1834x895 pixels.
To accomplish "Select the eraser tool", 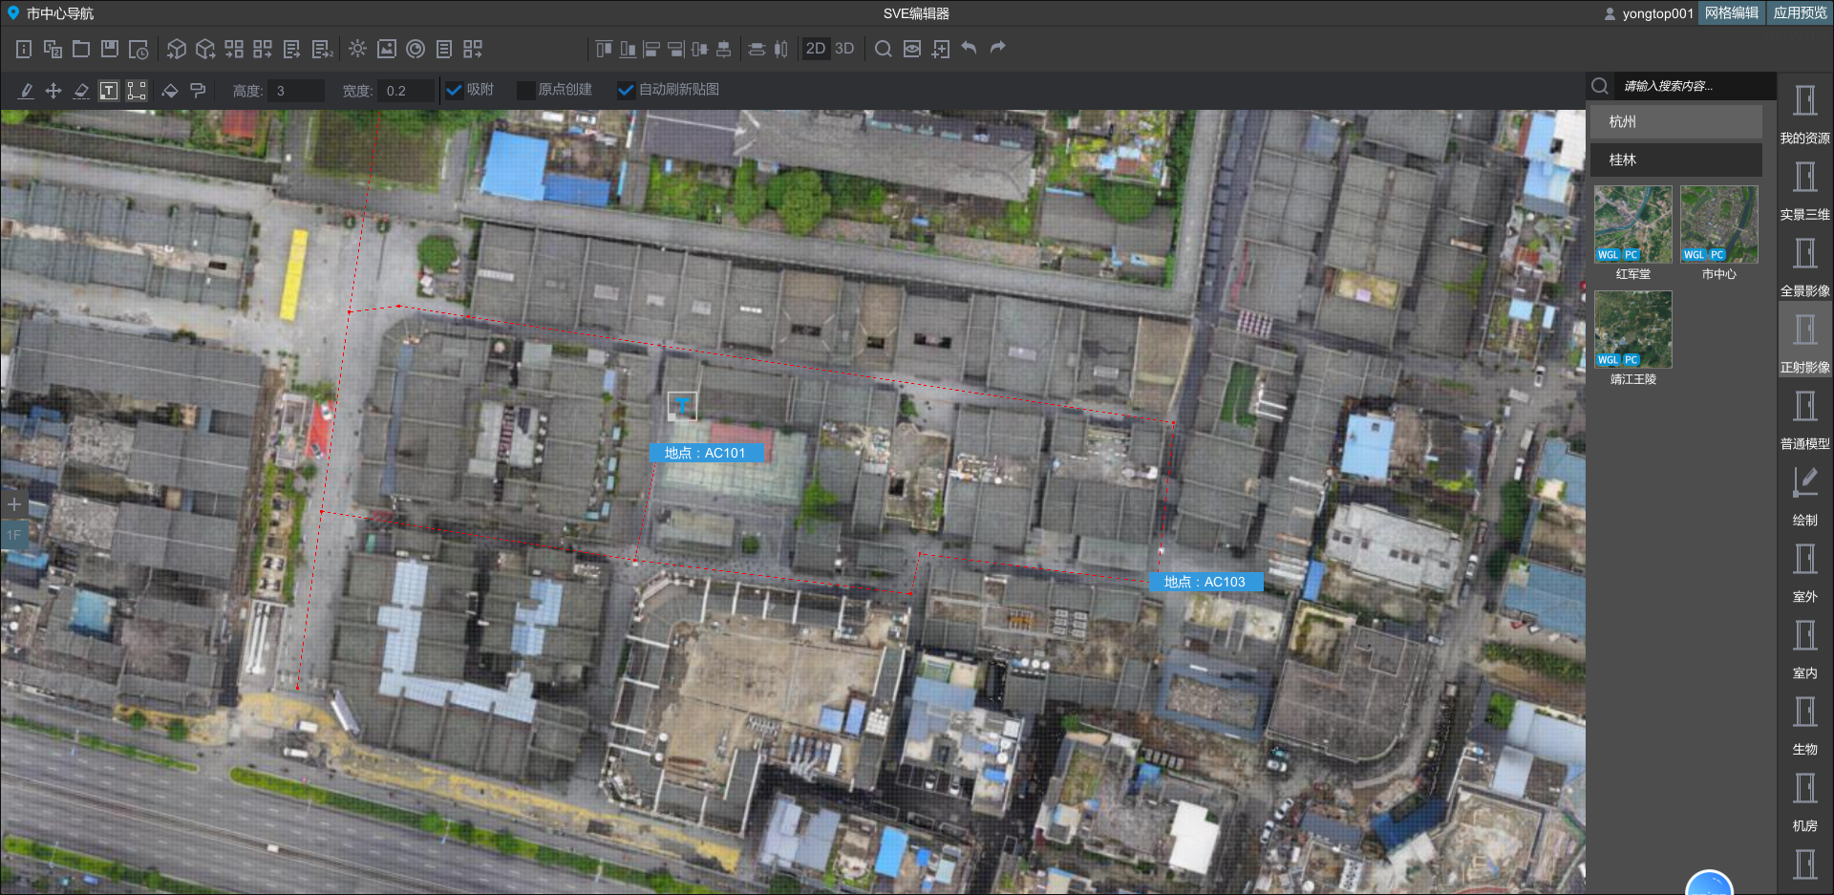I will [81, 90].
